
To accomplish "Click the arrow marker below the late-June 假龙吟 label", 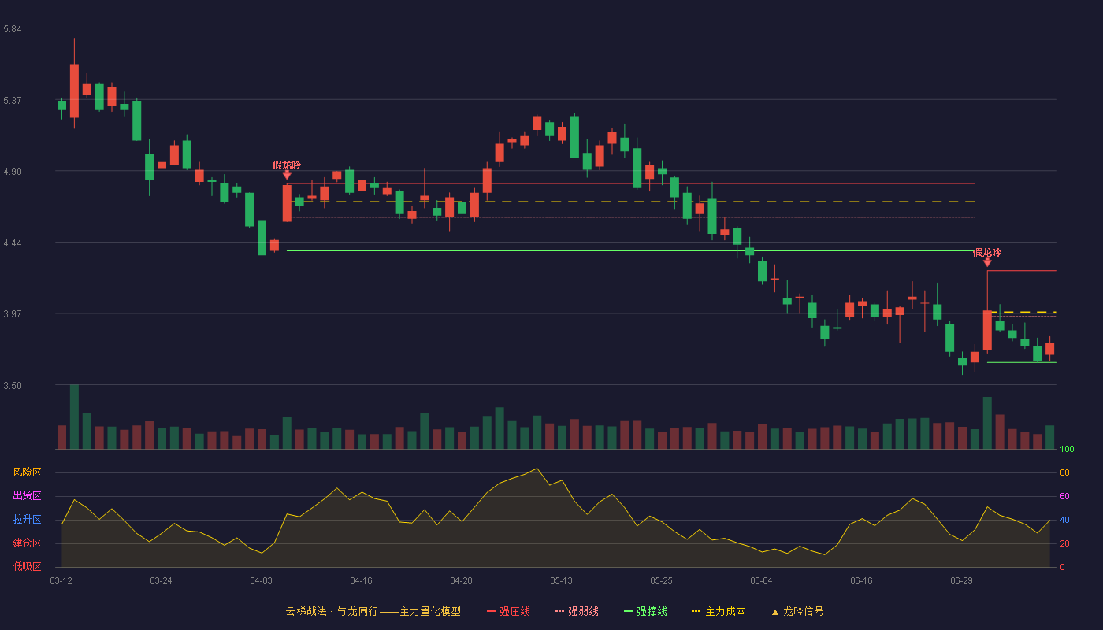I will click(987, 262).
